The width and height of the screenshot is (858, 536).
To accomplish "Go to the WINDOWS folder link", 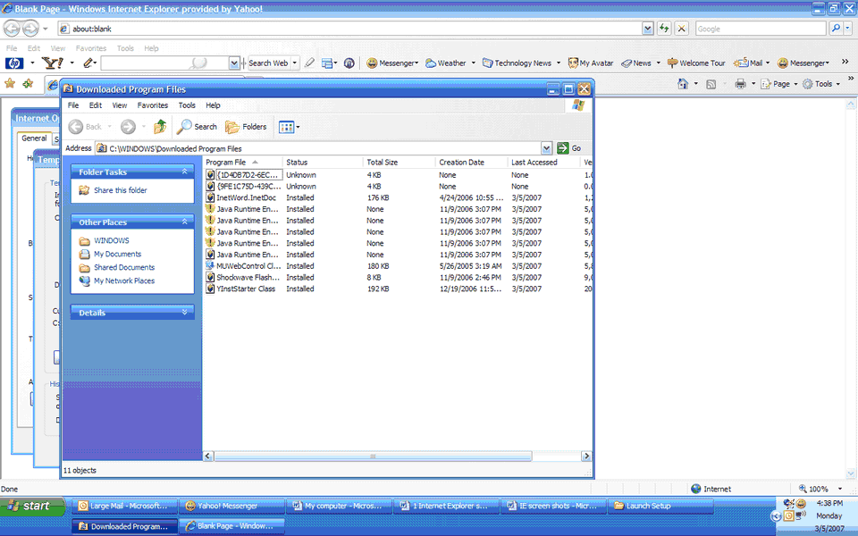I will [x=111, y=240].
